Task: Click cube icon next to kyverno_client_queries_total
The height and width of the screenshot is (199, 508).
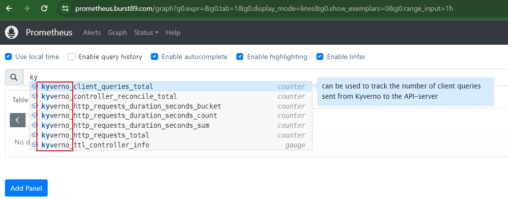Action: point(35,87)
